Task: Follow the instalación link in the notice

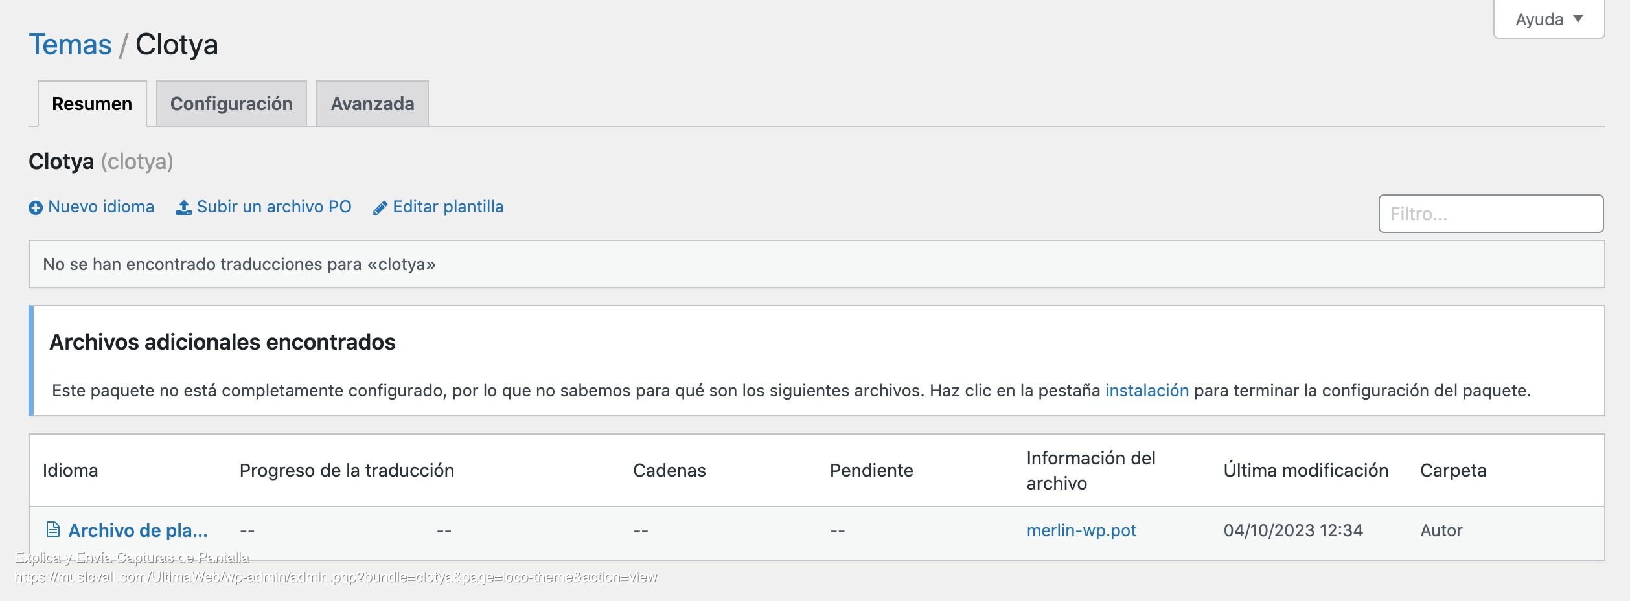Action: 1147,391
